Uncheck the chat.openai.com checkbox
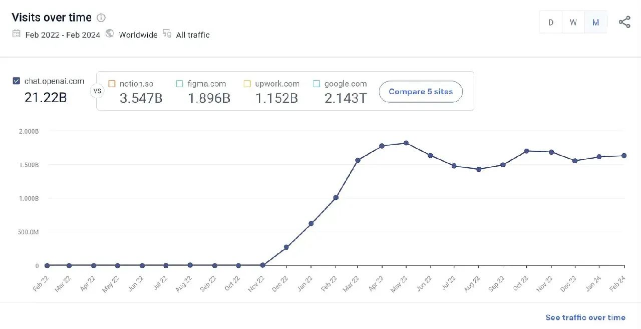The width and height of the screenshot is (641, 329). 16,81
